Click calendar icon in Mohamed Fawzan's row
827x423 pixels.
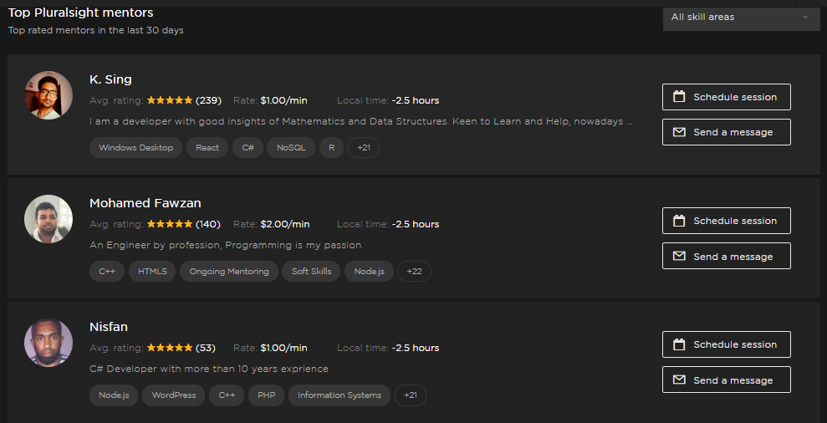(x=679, y=221)
